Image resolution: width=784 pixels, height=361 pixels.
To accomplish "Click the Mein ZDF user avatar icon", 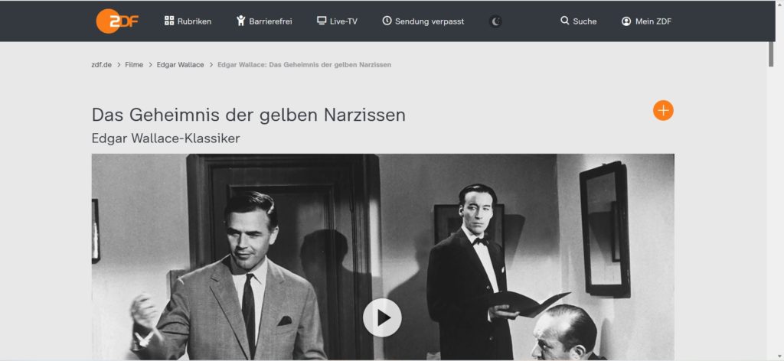I will click(626, 21).
